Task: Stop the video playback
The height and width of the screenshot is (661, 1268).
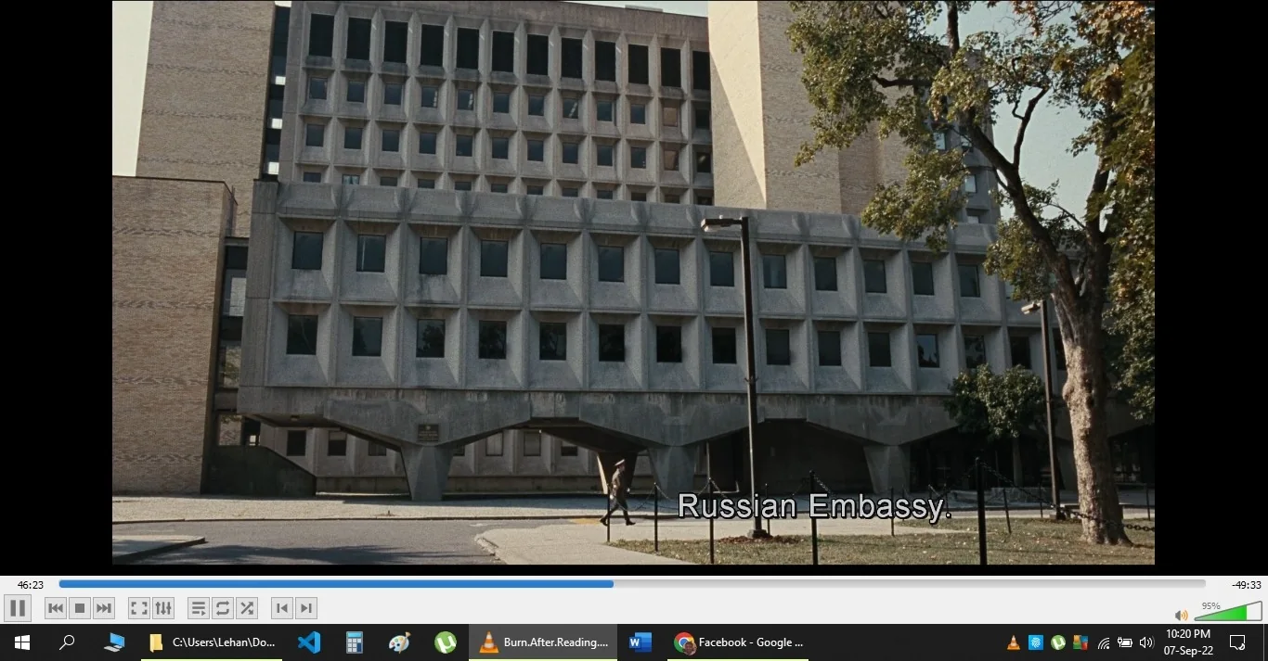Action: pos(80,608)
